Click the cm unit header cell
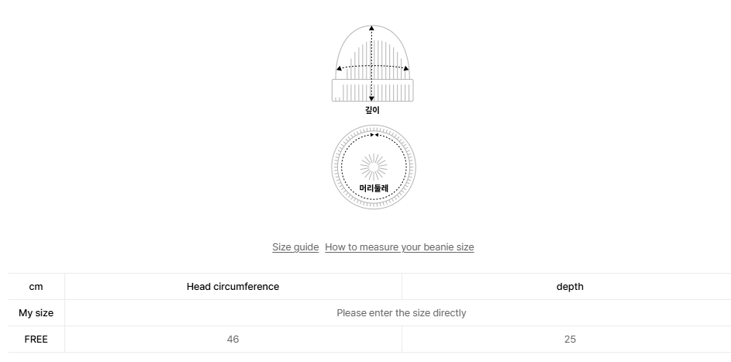The height and width of the screenshot is (362, 731). click(36, 287)
